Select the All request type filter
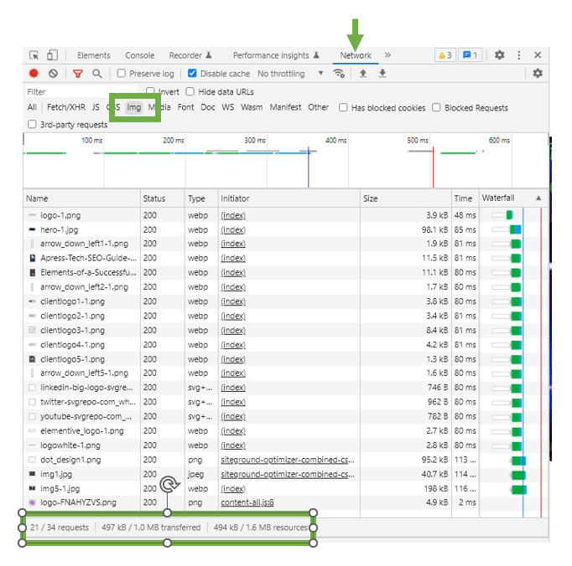This screenshot has width=572, height=566. pyautogui.click(x=32, y=107)
